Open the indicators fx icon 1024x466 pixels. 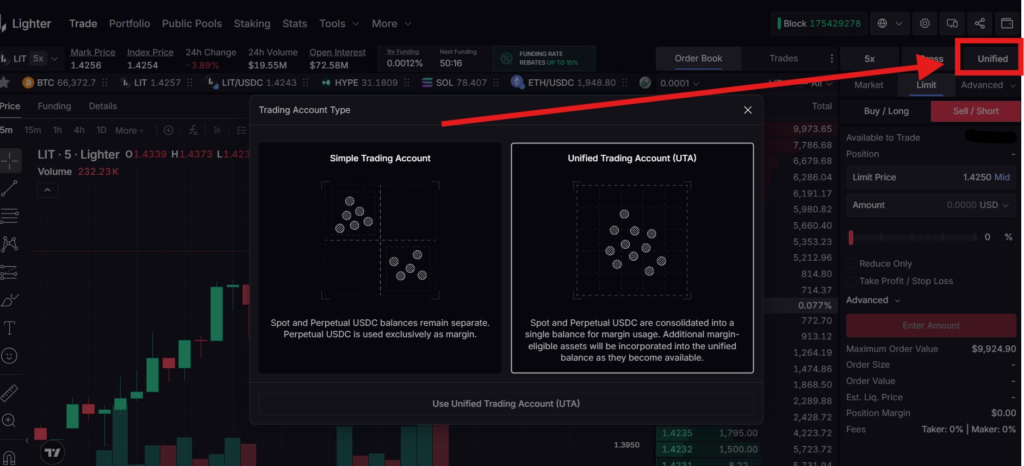pyautogui.click(x=193, y=130)
